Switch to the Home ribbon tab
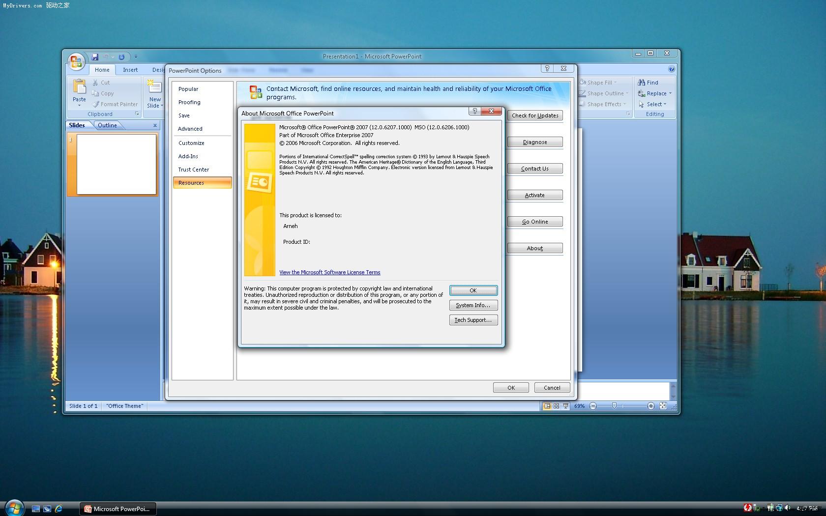This screenshot has width=826, height=516. pyautogui.click(x=102, y=70)
